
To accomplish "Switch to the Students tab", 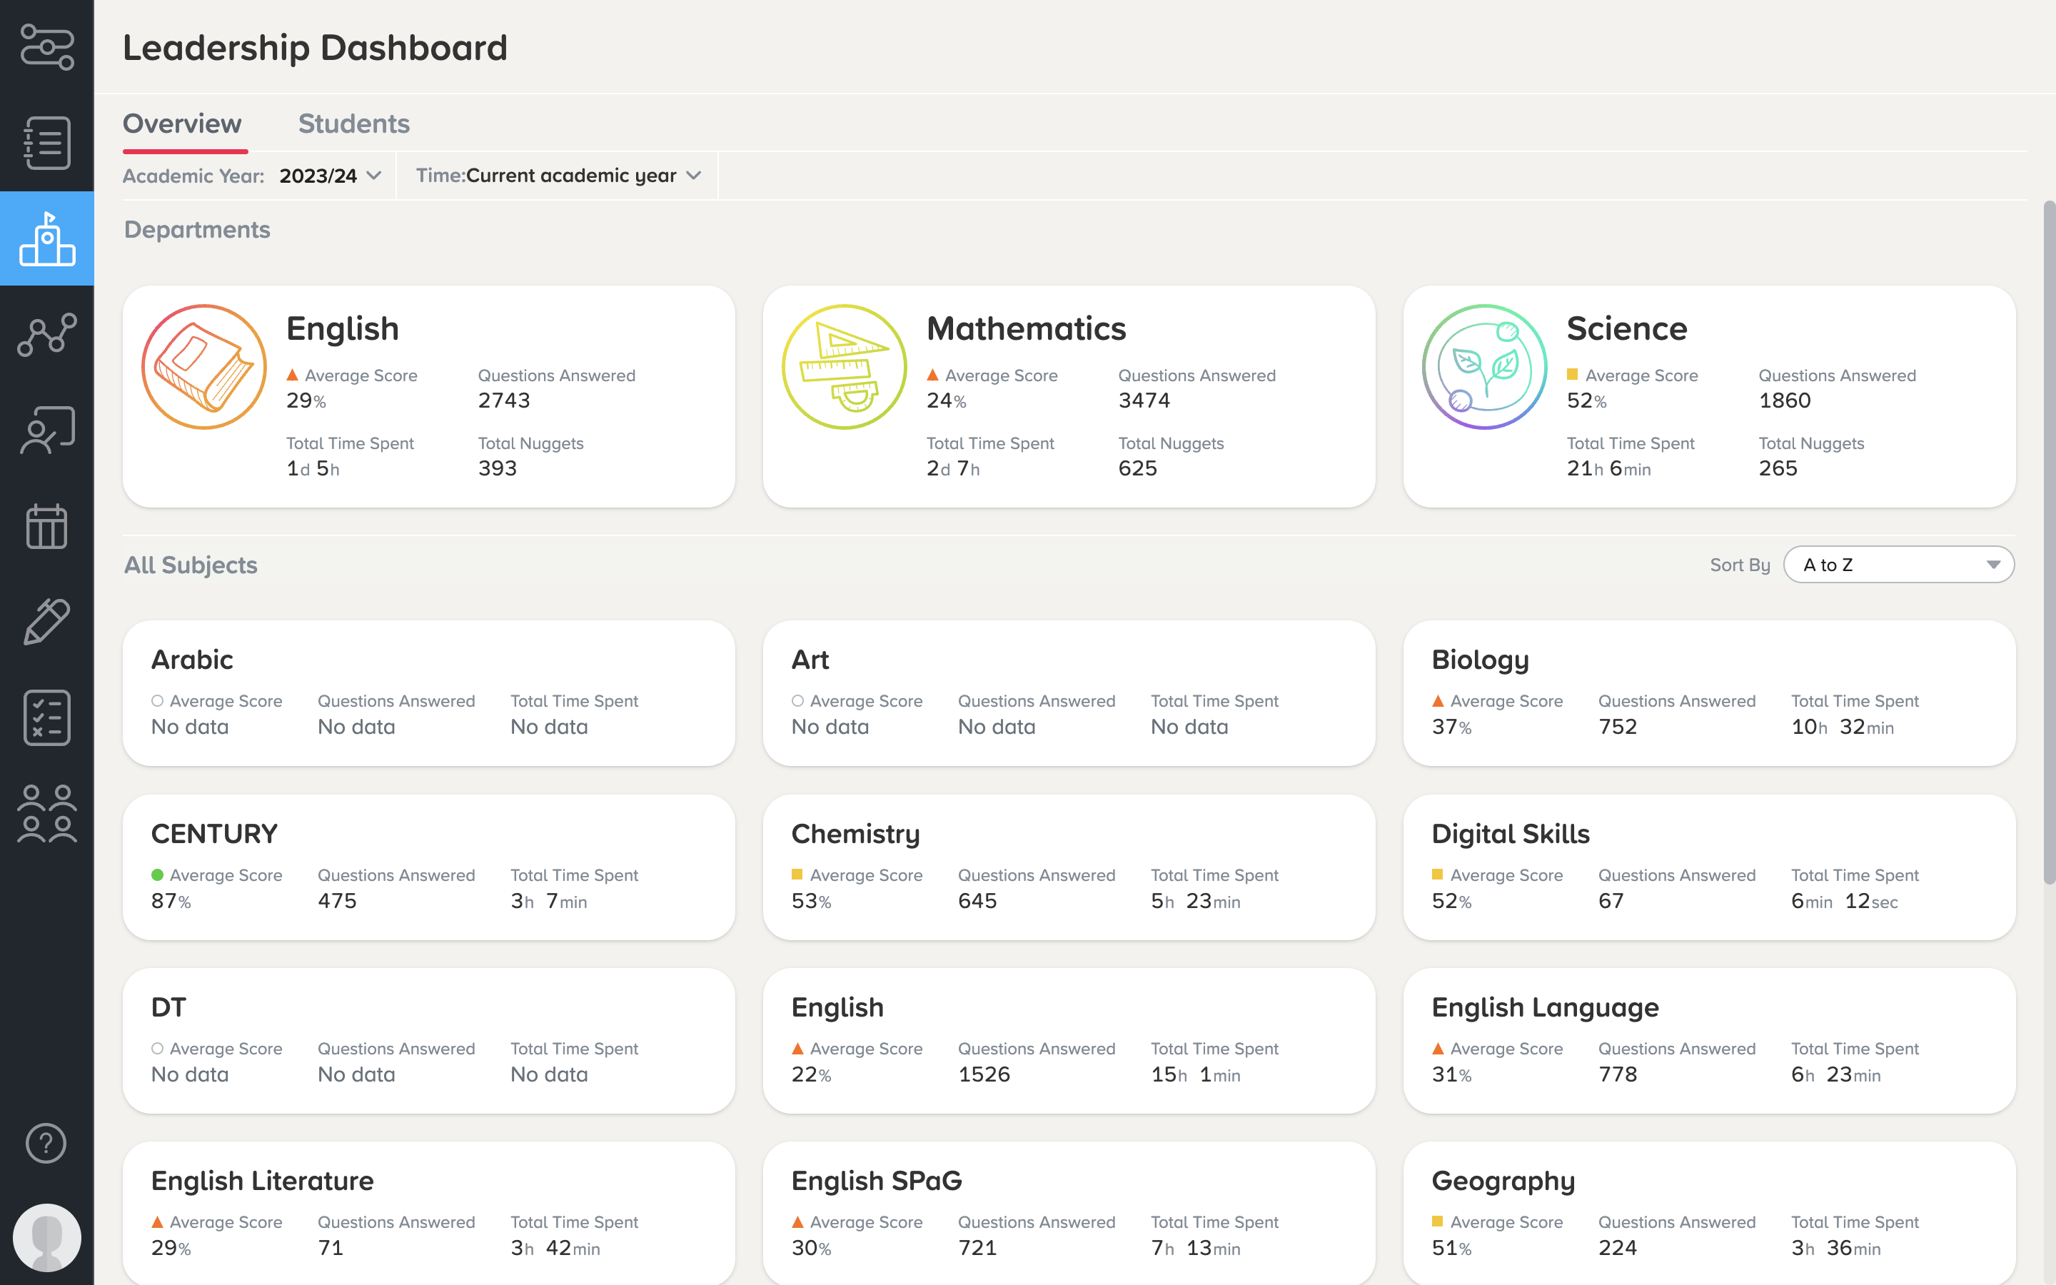I will tap(353, 124).
